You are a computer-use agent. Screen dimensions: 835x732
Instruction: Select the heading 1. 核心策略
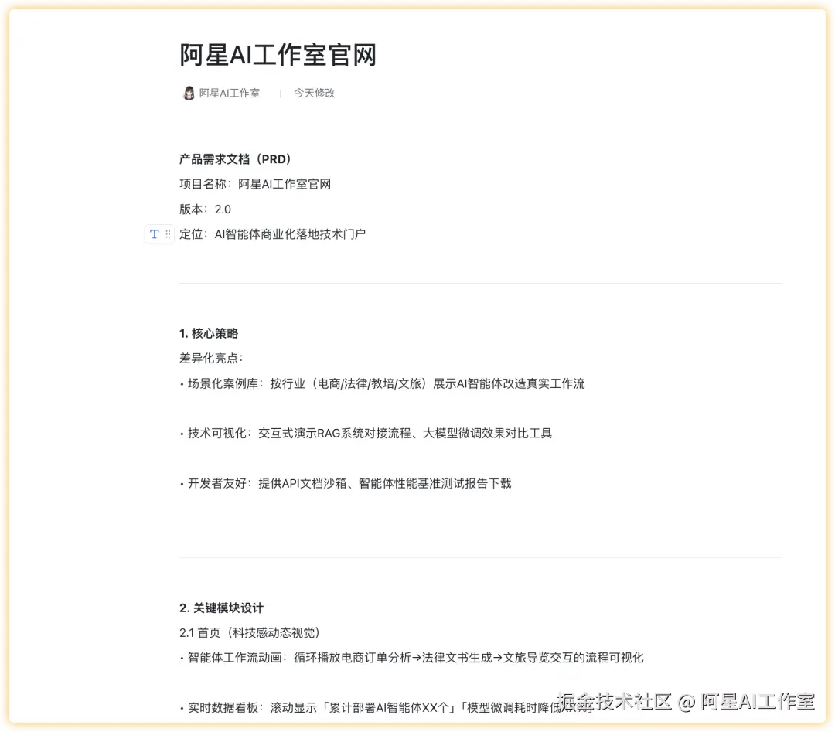pos(208,333)
